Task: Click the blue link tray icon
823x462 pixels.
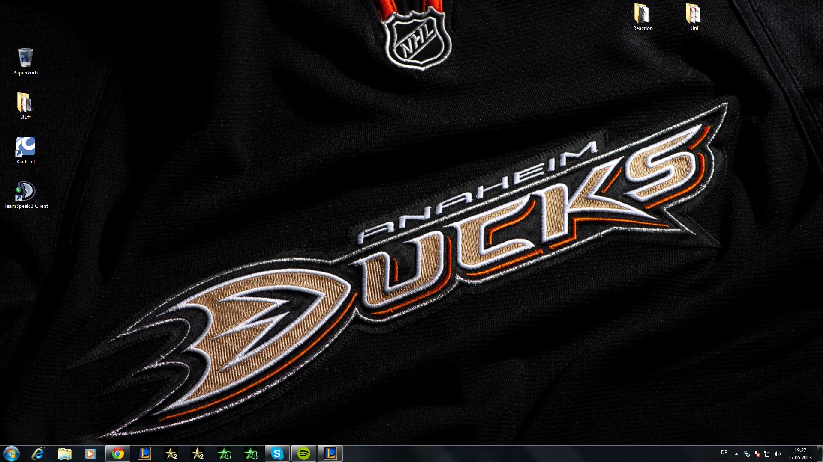Action: (747, 454)
